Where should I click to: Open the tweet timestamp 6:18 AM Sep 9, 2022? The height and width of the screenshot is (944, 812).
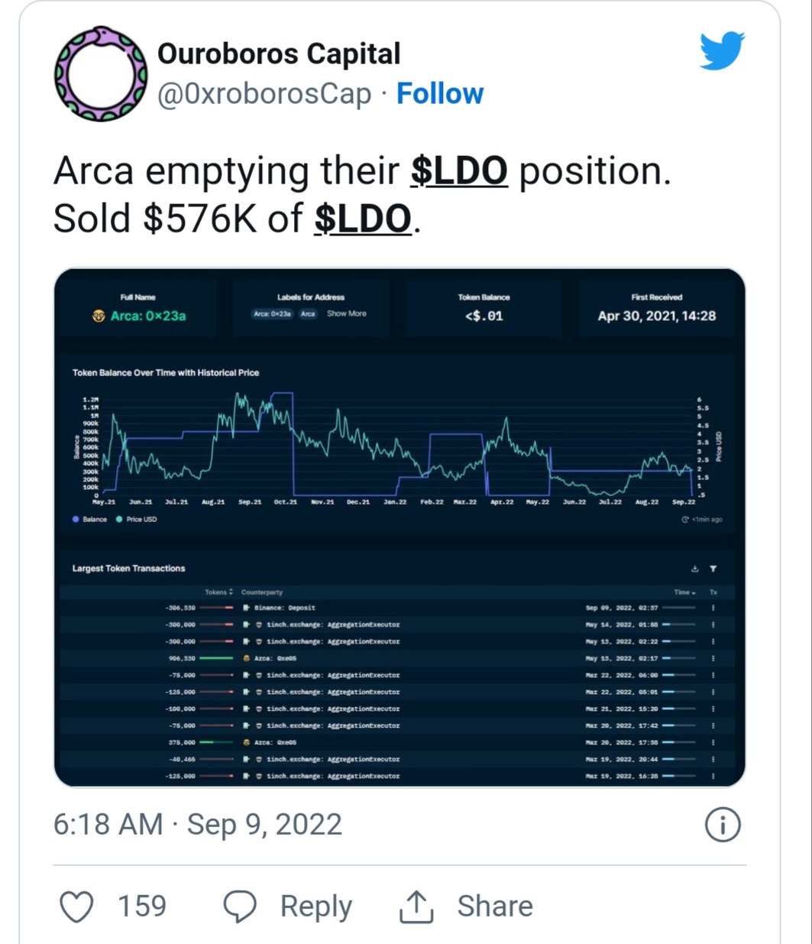[198, 825]
